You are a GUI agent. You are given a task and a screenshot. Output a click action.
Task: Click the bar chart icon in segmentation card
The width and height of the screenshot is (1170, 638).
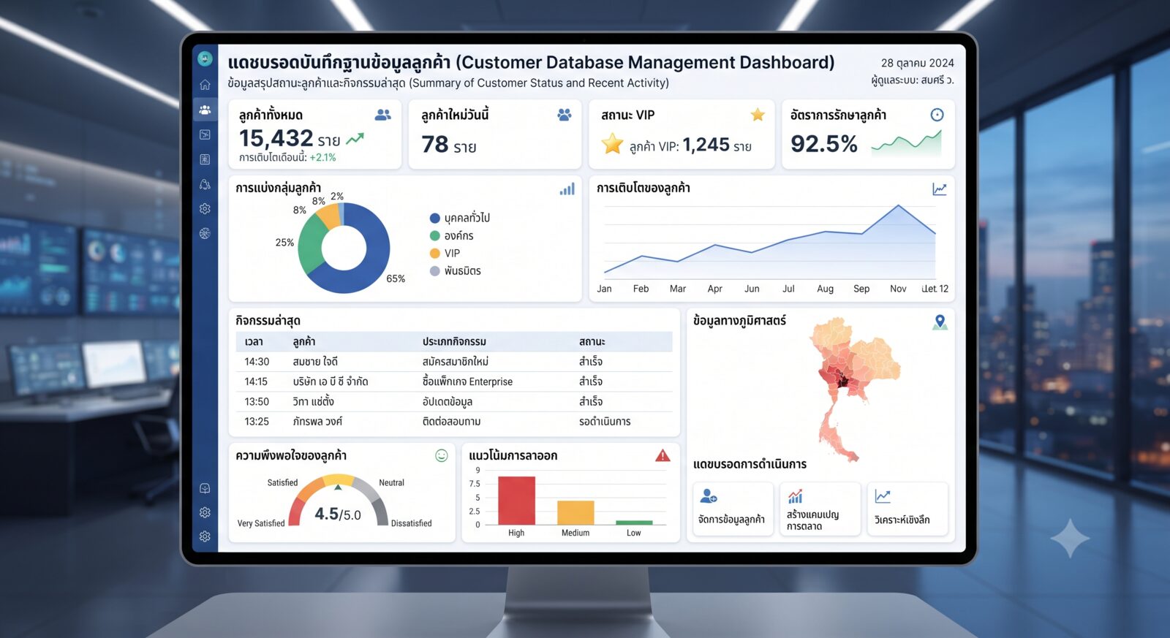(x=567, y=189)
